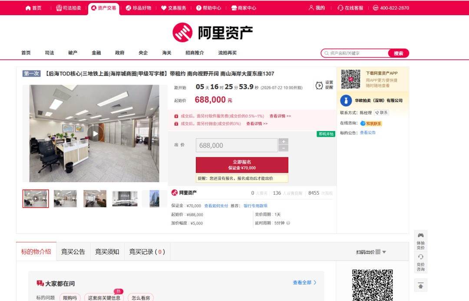This screenshot has height=301, width=469.
Task: Click the 联系 phone button
Action: (x=382, y=113)
